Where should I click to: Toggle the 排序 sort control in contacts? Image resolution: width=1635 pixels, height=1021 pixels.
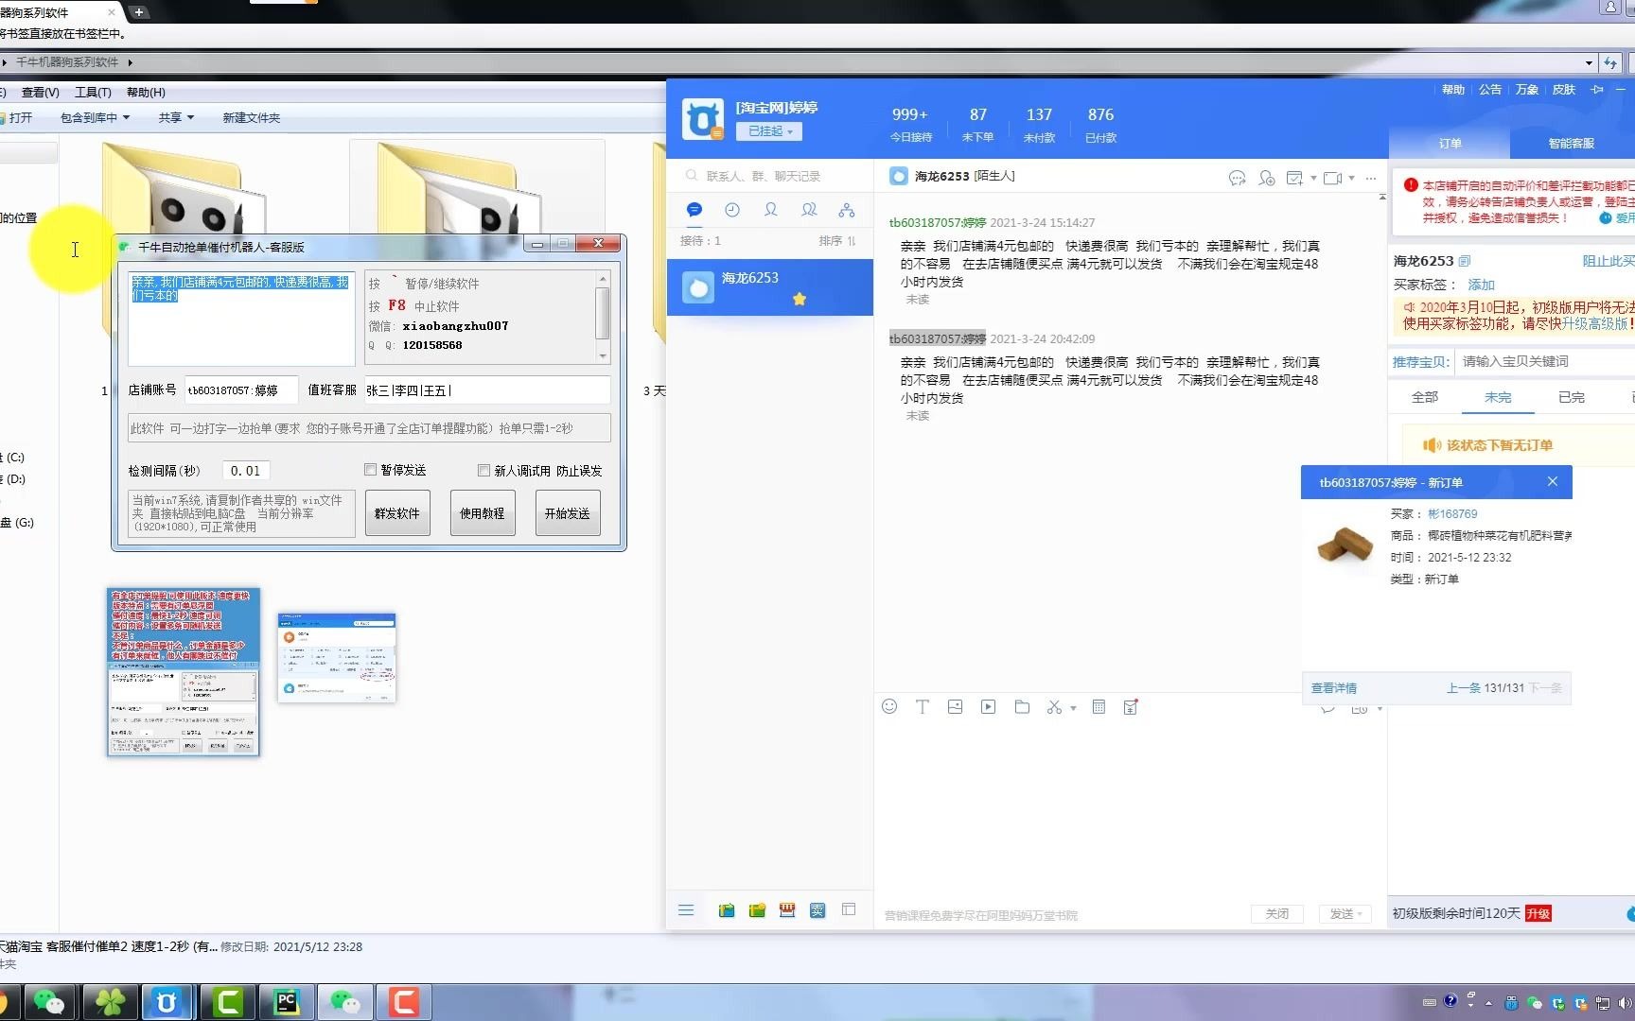837,241
